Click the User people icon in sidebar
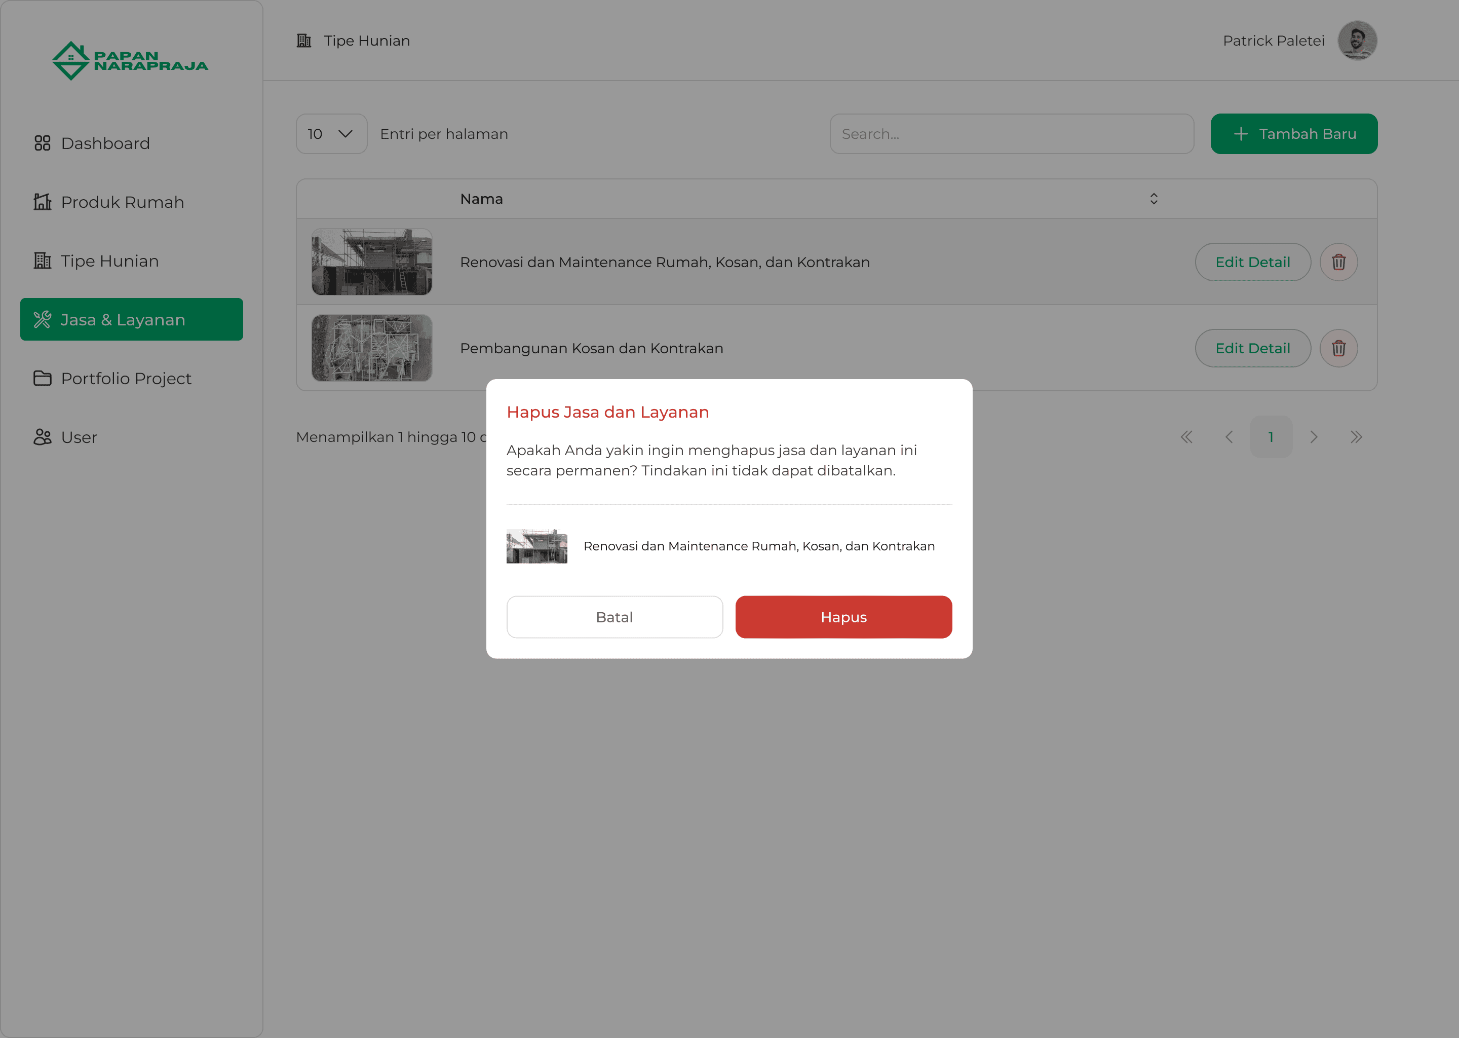 pos(42,437)
